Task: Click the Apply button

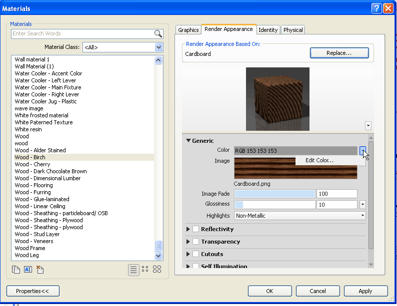Action: coord(365,291)
